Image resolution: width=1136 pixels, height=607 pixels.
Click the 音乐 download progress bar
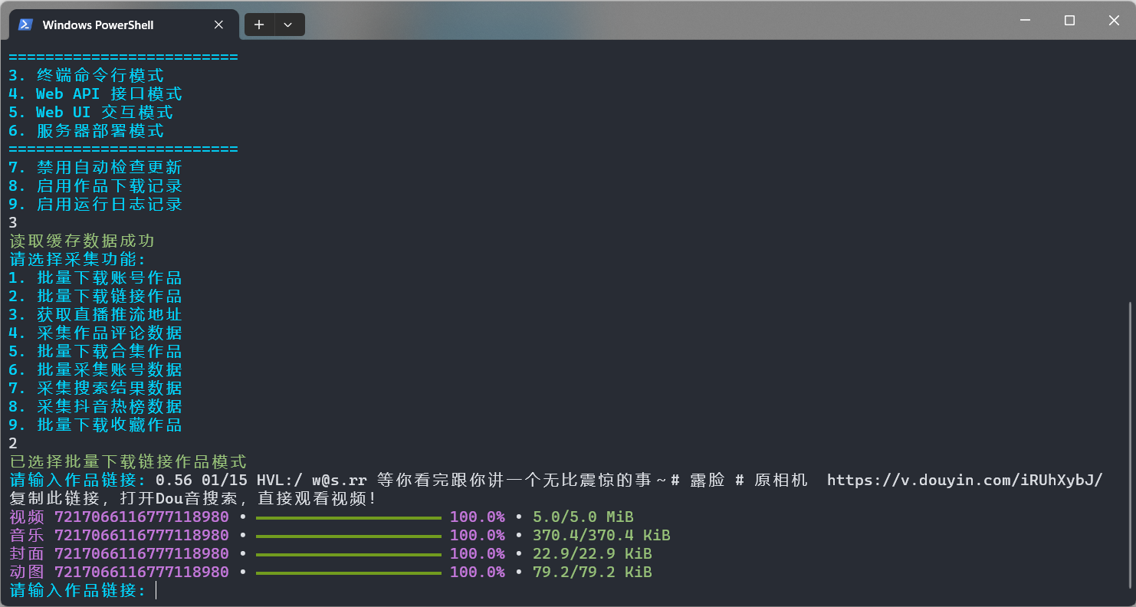pyautogui.click(x=349, y=536)
